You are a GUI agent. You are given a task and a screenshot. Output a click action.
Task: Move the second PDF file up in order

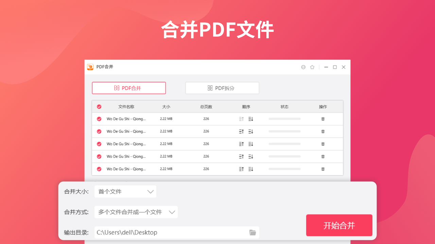coord(241,131)
